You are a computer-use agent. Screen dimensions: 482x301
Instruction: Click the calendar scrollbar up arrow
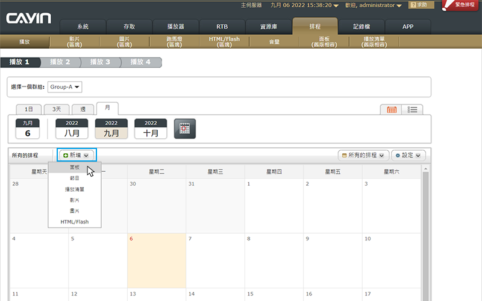click(426, 169)
